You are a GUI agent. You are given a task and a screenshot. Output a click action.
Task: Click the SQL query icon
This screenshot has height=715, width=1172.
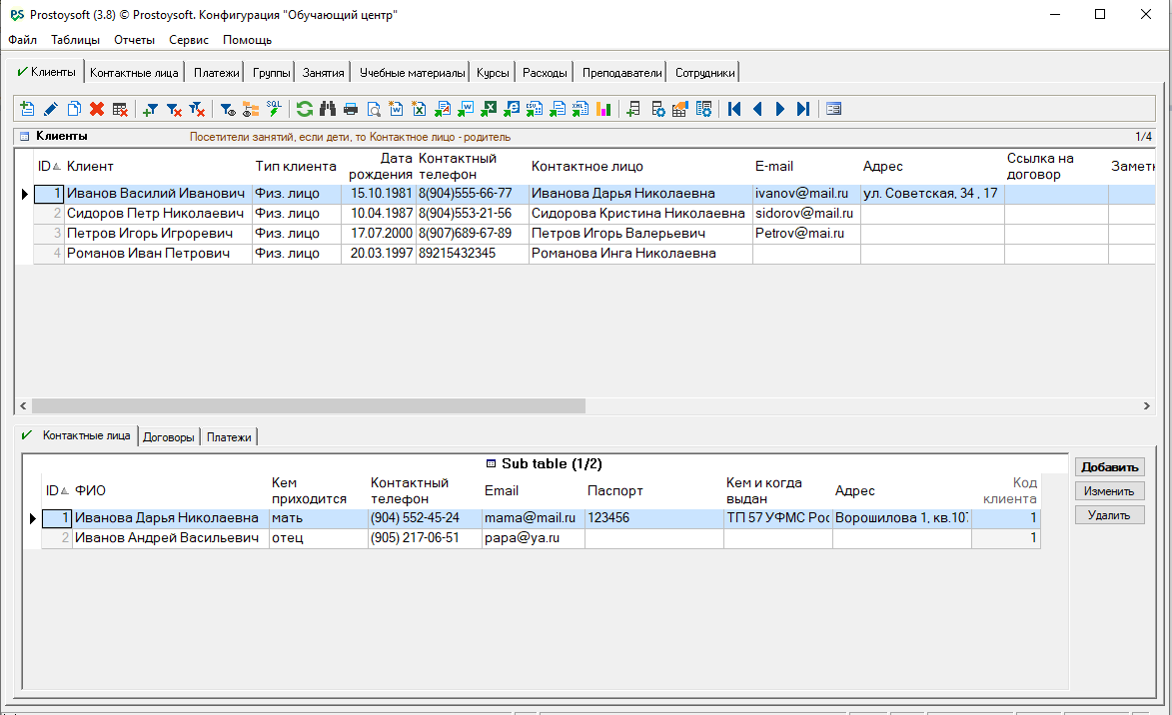[x=274, y=109]
